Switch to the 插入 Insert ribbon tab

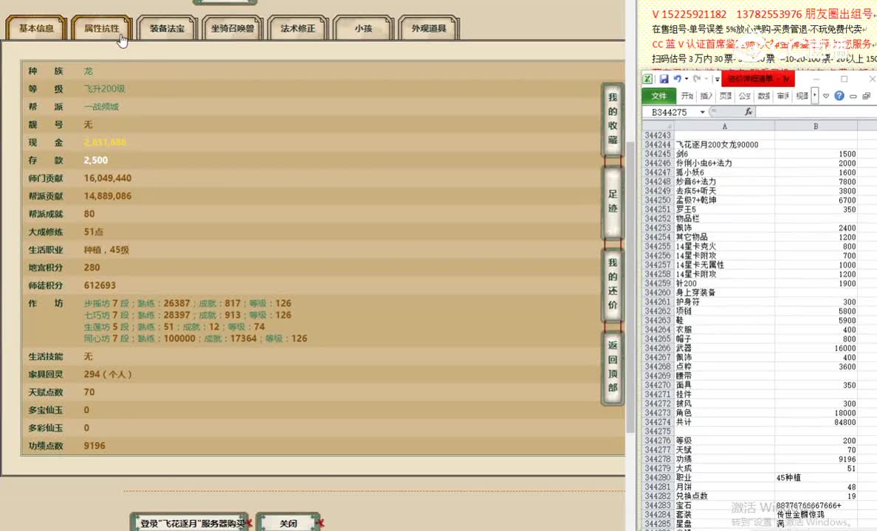pos(706,96)
